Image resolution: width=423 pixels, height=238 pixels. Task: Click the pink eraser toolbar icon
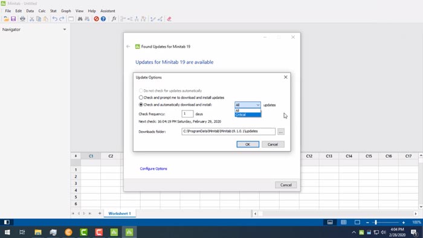(x=169, y=19)
